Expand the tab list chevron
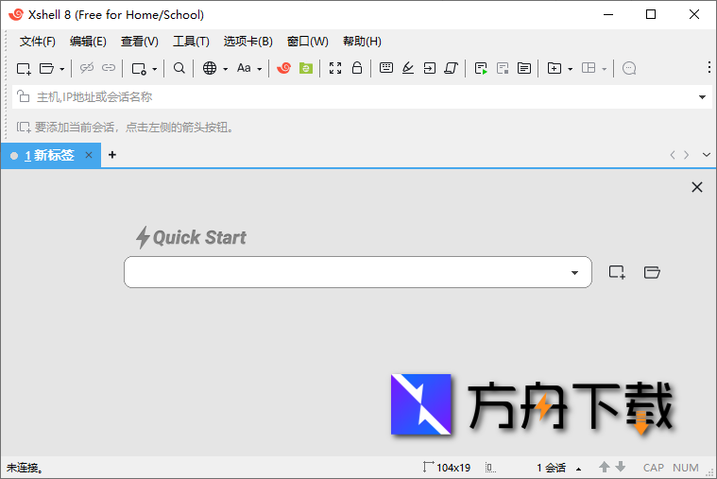717x479 pixels. [x=707, y=155]
